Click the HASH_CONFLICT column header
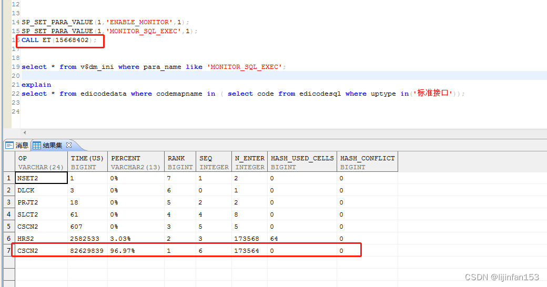The image size is (547, 287). pos(367,162)
